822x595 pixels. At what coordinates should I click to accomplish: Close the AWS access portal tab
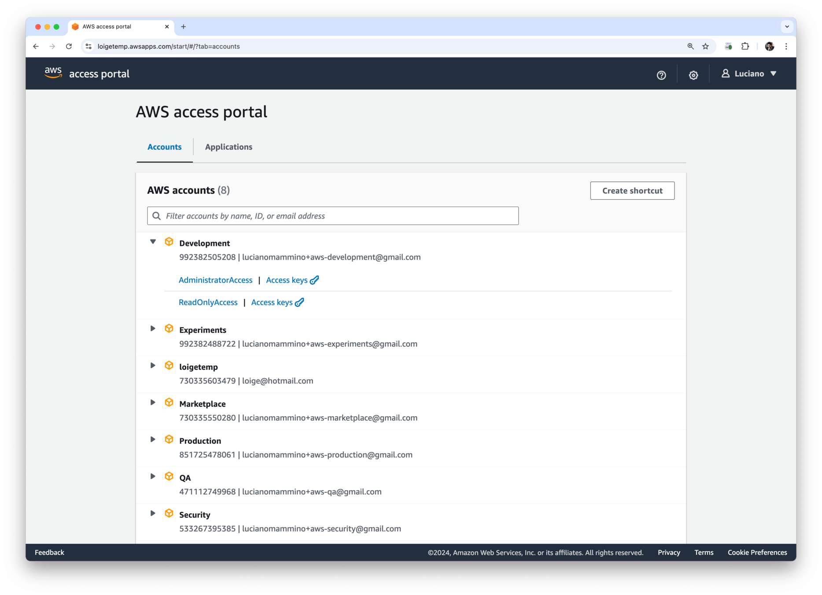(x=167, y=26)
